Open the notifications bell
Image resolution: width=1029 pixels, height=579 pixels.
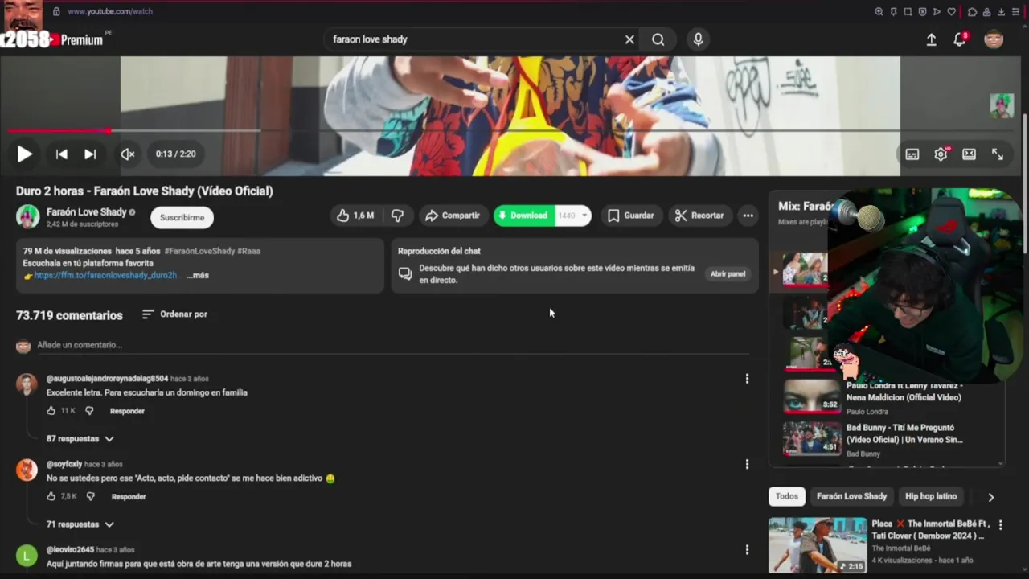pos(959,39)
